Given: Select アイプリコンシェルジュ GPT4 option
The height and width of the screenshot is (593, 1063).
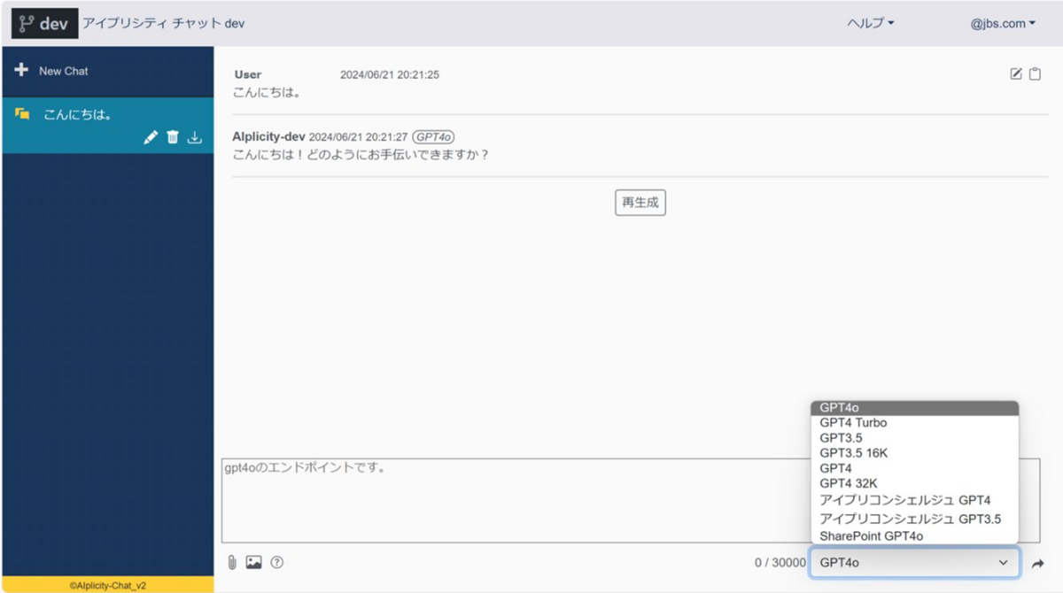Looking at the screenshot, I should (914, 500).
